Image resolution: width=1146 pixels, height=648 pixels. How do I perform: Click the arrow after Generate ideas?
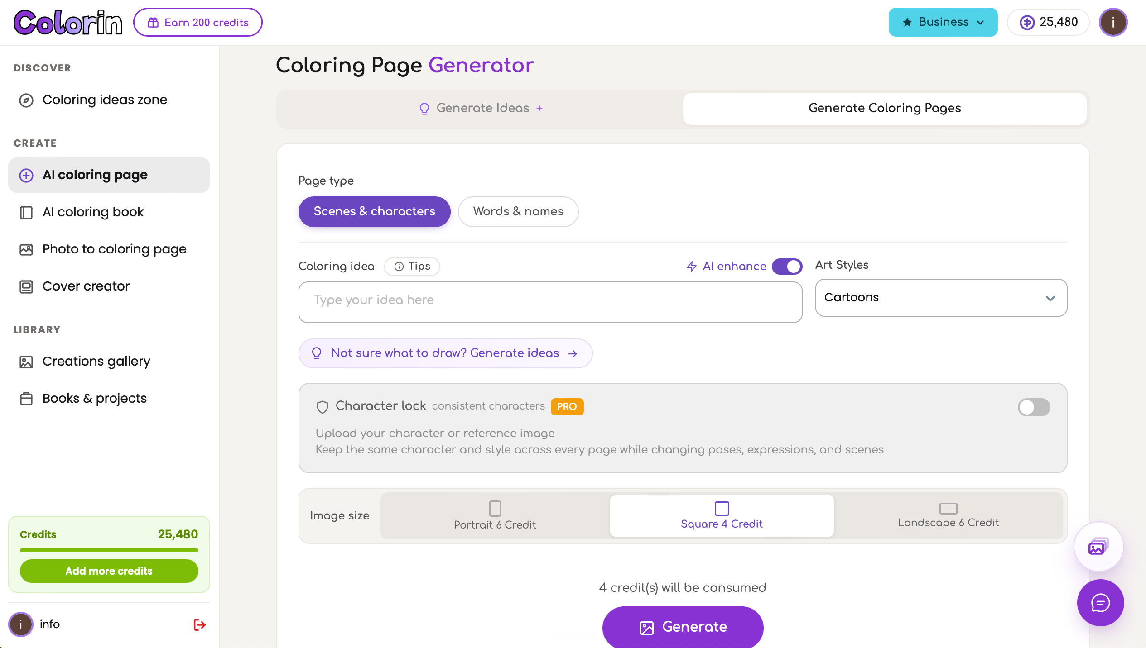[573, 354]
